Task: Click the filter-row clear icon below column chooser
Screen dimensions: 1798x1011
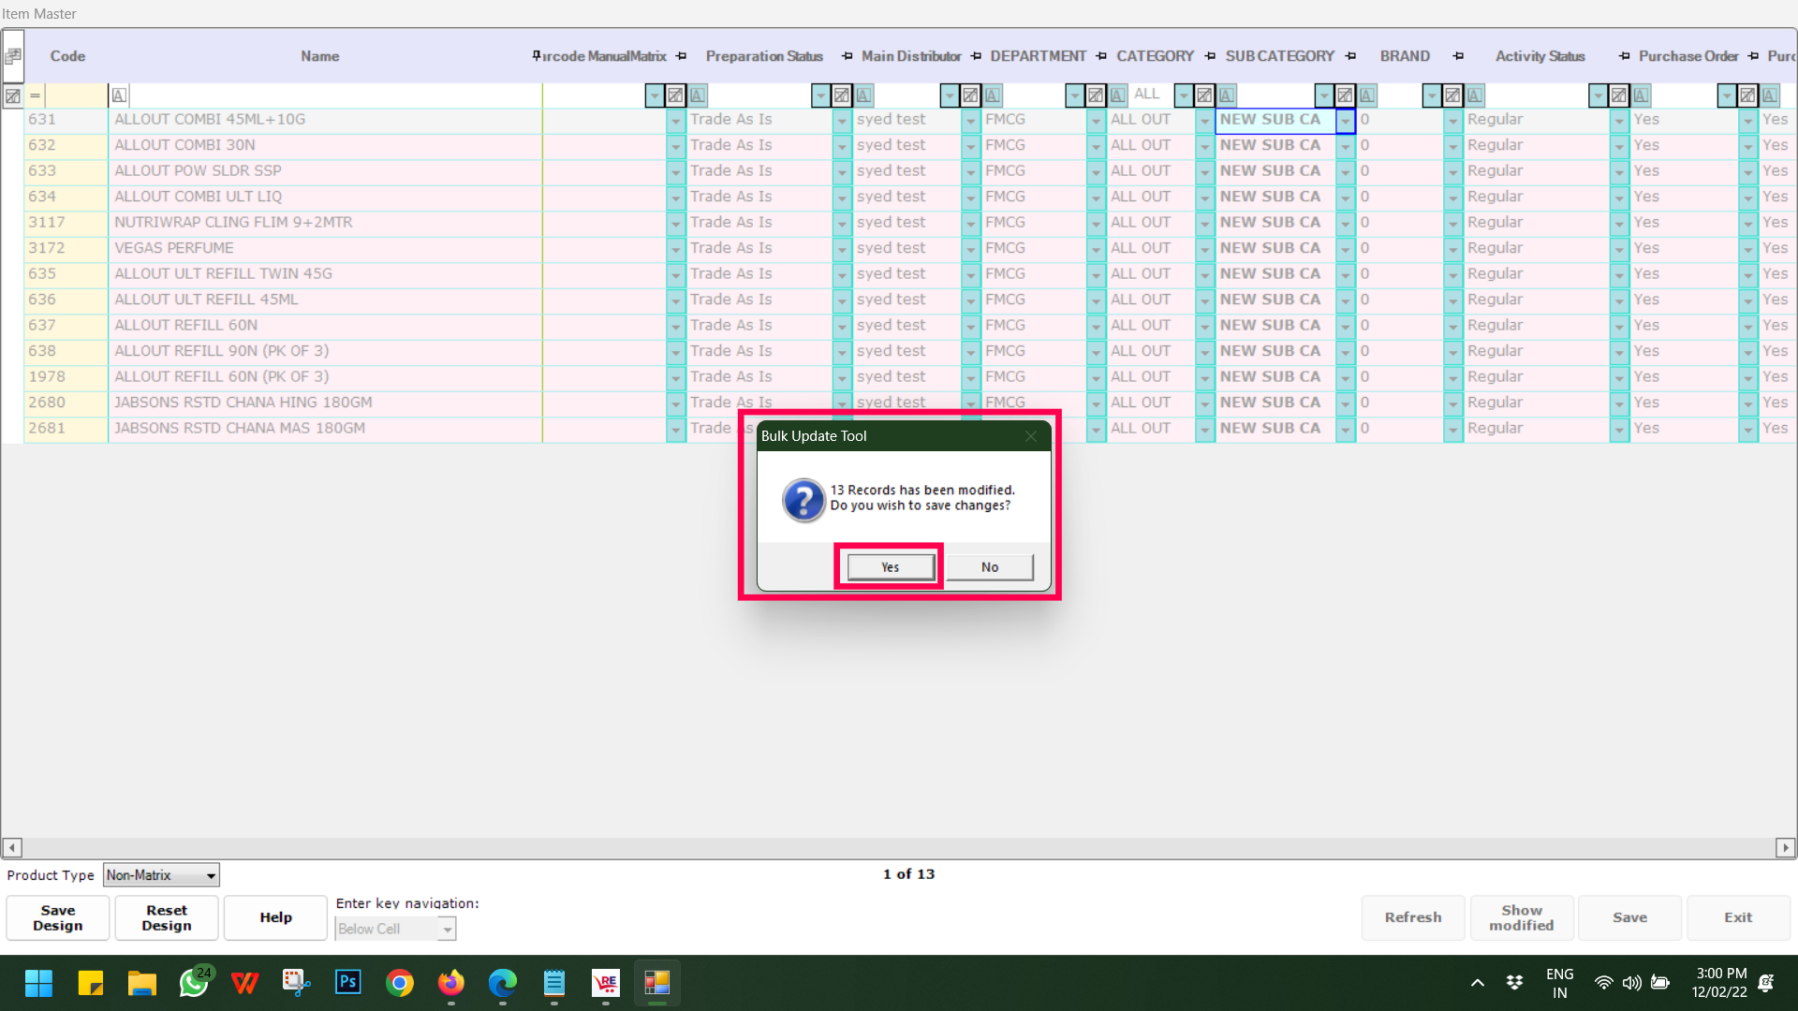Action: pos(13,95)
